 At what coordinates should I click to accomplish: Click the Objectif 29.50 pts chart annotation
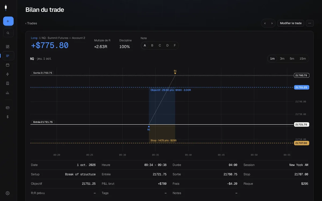[171, 90]
